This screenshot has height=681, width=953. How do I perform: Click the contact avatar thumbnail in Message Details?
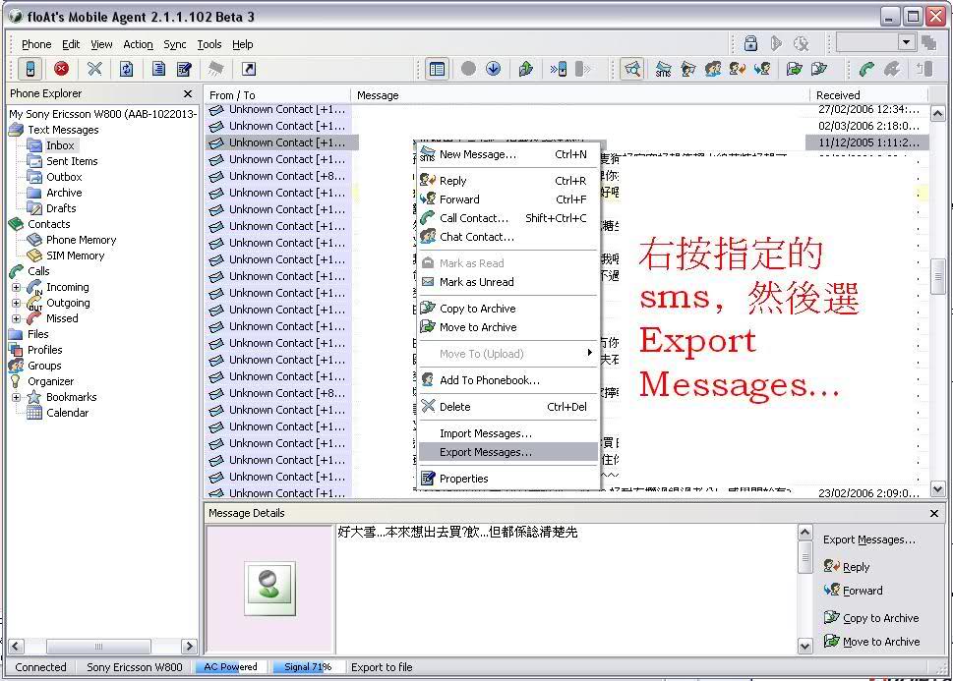point(269,588)
